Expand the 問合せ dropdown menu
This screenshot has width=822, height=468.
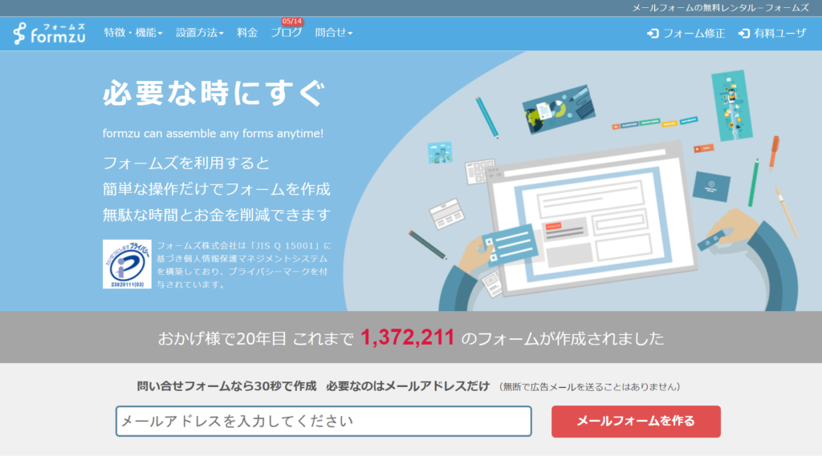(334, 33)
